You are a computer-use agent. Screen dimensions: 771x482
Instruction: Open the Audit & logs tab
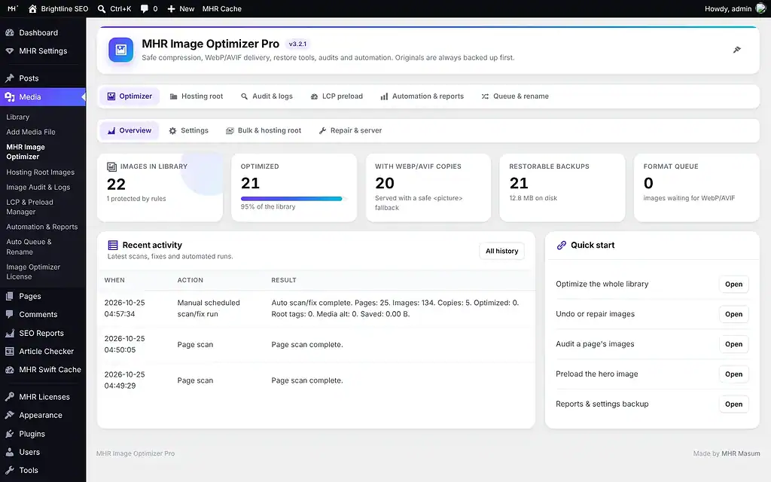(x=267, y=96)
